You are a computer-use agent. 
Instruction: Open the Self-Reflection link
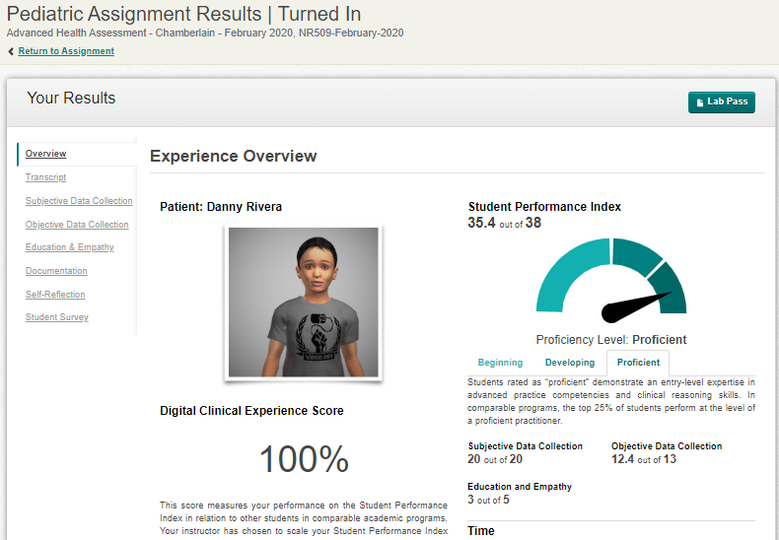tap(55, 295)
